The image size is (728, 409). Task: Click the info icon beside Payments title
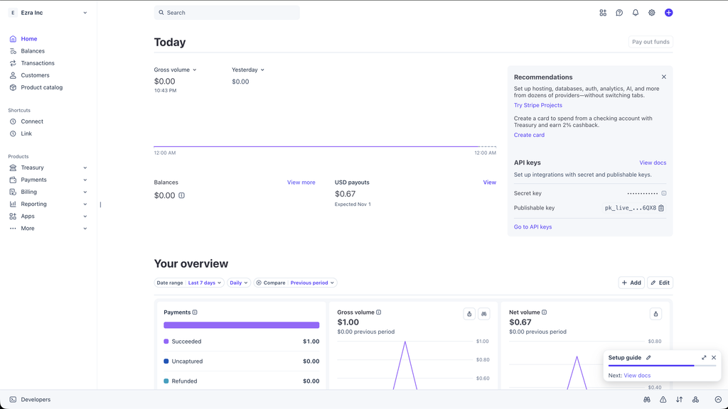pyautogui.click(x=195, y=312)
